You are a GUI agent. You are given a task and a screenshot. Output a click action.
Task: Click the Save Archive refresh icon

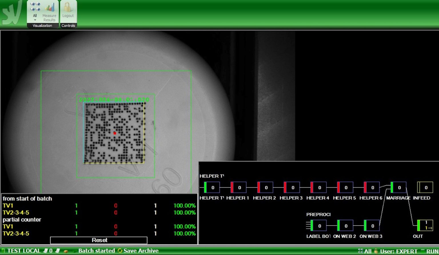[120, 251]
